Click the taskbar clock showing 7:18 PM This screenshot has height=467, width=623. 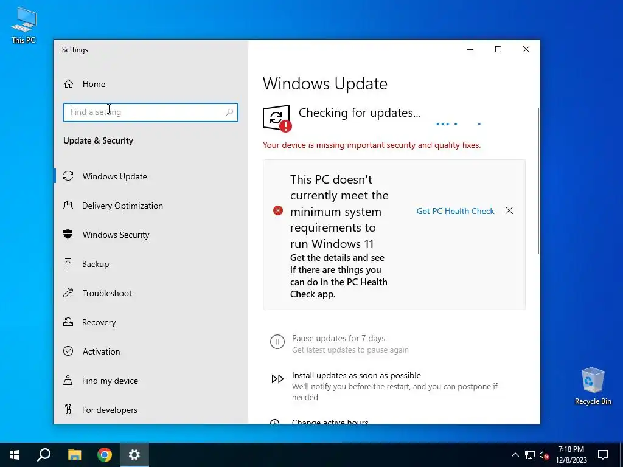[x=571, y=455]
